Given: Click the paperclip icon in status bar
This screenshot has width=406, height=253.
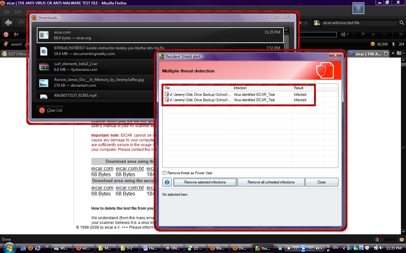Looking at the screenshot, I should pos(377,239).
